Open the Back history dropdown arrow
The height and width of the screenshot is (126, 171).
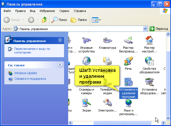pos(23,20)
